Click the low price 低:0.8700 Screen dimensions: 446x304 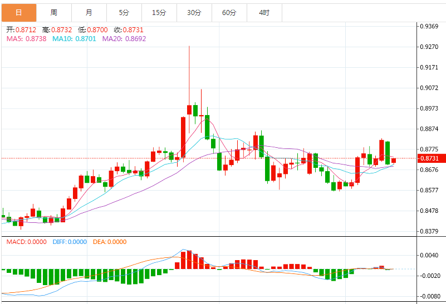(93, 30)
